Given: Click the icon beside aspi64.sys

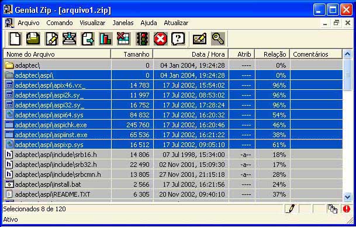Looking at the screenshot, I should (x=9, y=115).
